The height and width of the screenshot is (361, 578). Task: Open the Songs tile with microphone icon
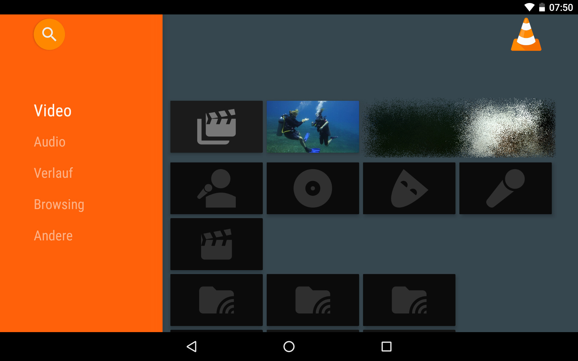(505, 188)
